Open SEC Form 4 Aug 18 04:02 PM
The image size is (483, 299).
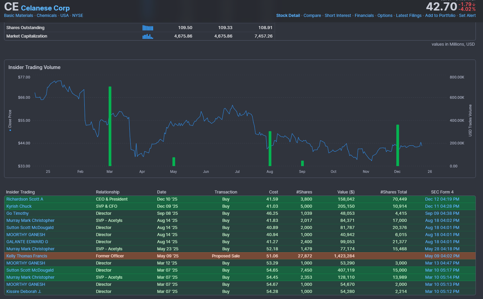[x=442, y=221]
